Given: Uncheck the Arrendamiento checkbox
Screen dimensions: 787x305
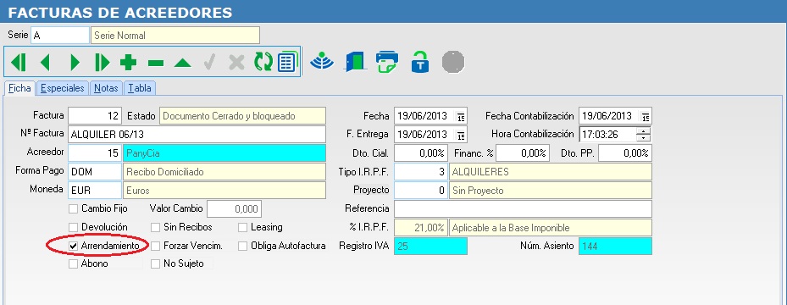Looking at the screenshot, I should (x=74, y=246).
